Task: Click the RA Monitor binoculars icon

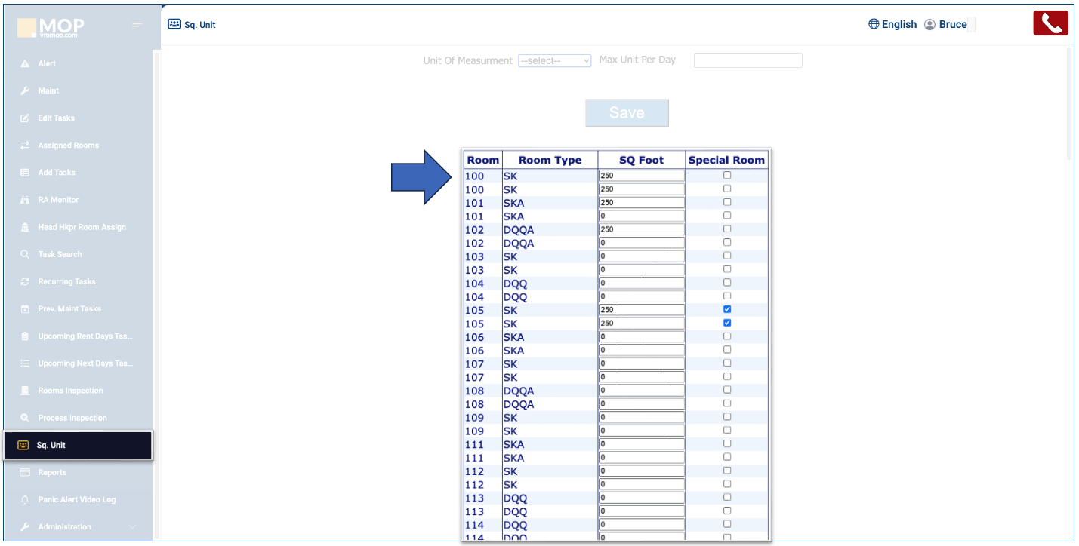Action: click(25, 200)
